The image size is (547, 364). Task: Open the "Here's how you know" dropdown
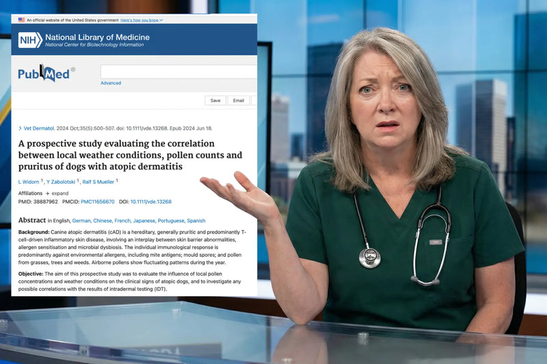142,20
